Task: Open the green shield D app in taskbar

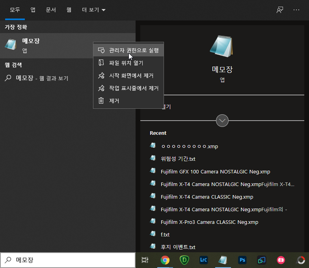Action: click(184, 260)
